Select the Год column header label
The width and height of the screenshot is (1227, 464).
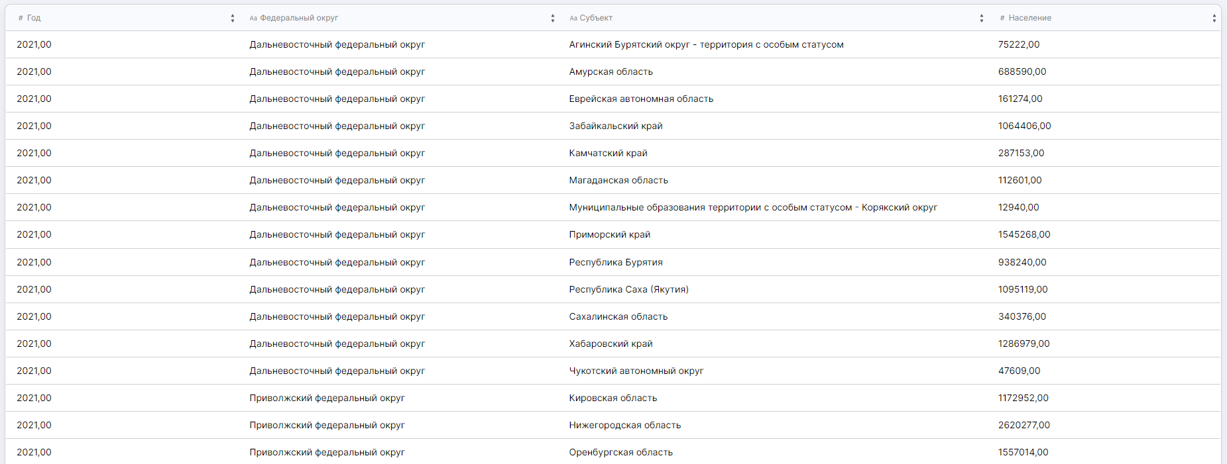(34, 18)
